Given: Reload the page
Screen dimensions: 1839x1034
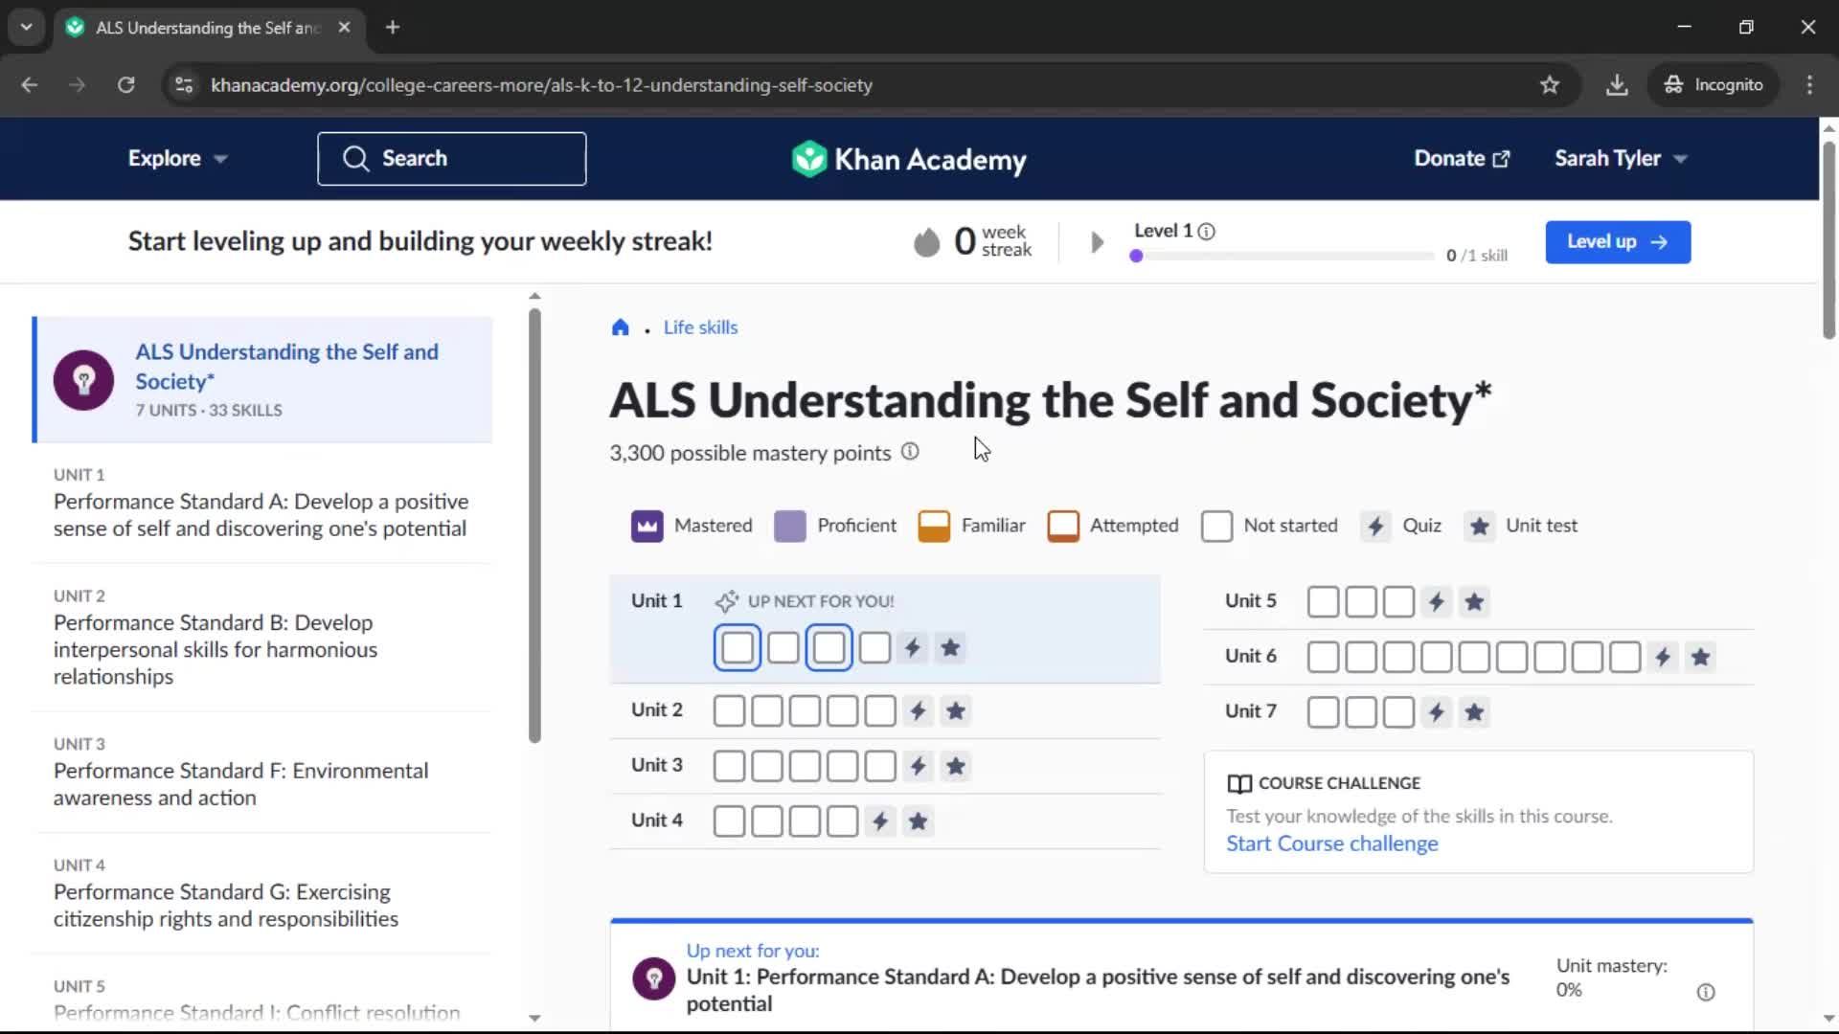Looking at the screenshot, I should pos(125,85).
